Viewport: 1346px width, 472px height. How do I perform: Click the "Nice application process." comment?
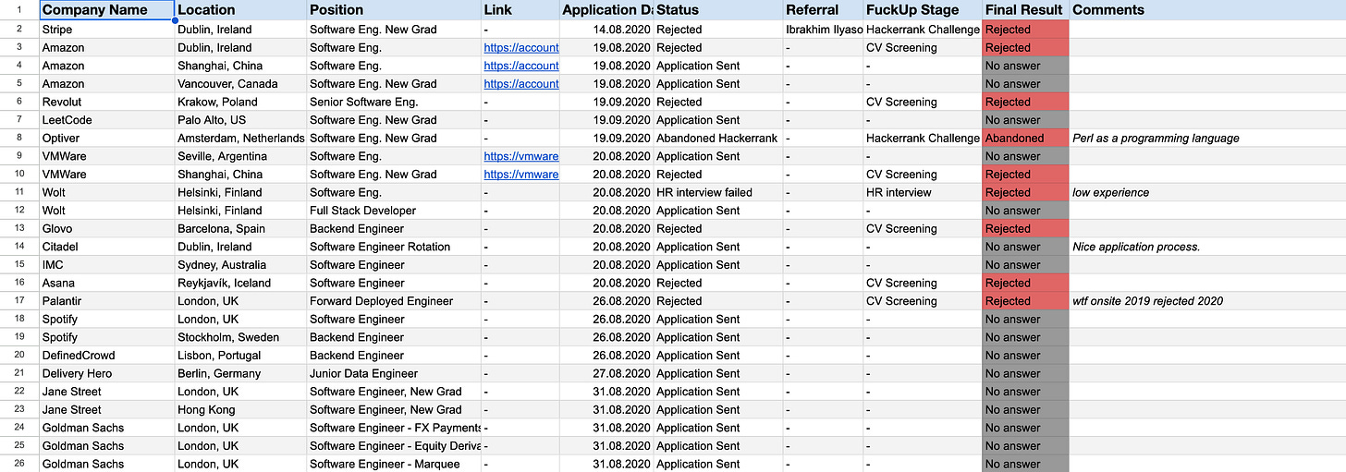coord(1136,247)
